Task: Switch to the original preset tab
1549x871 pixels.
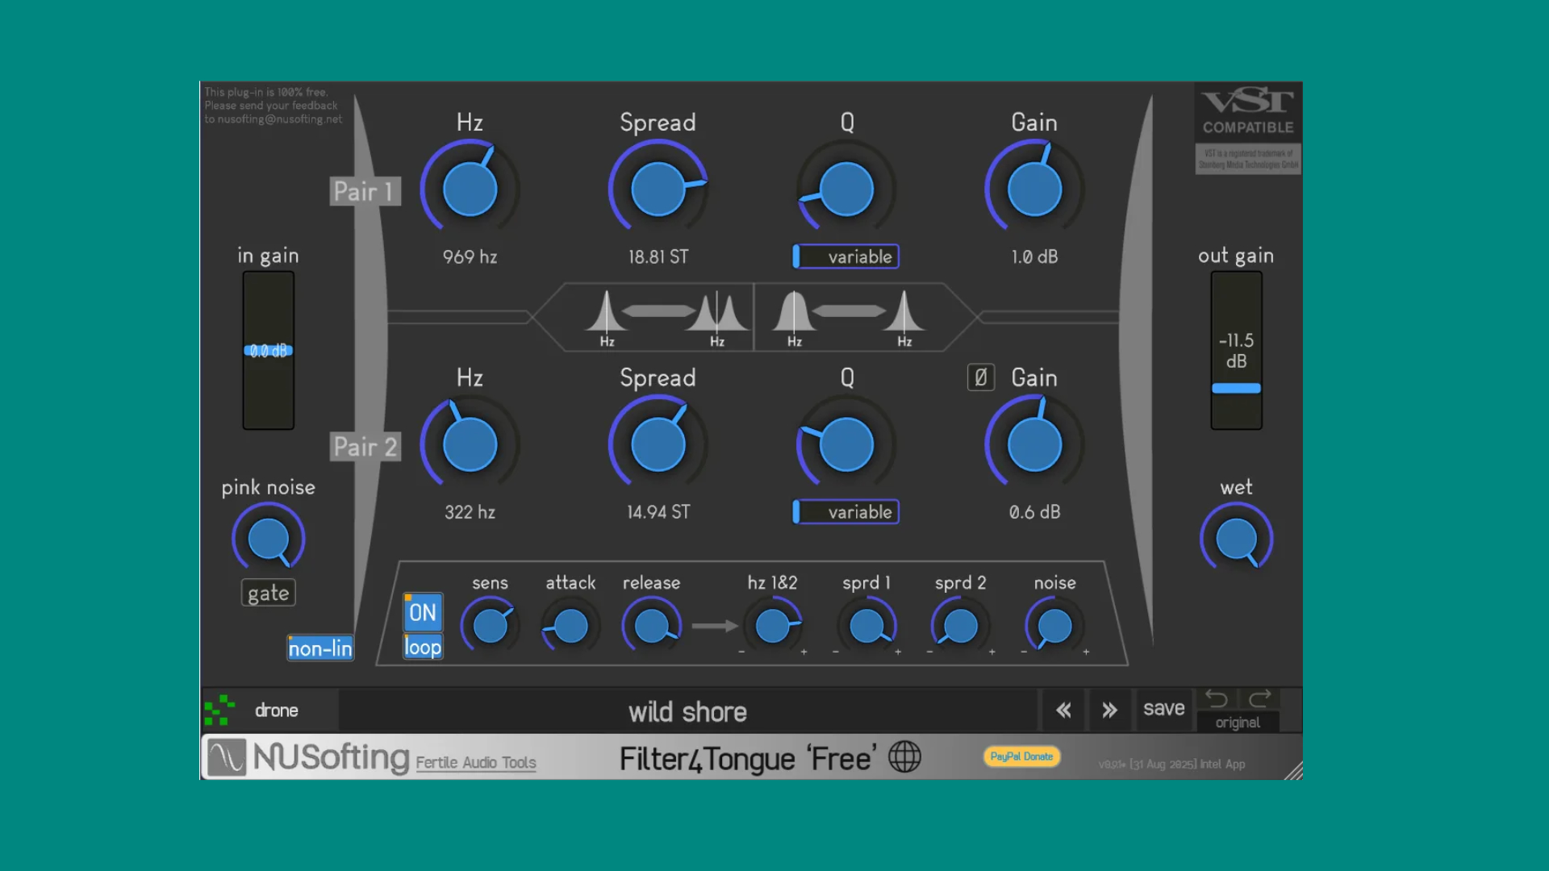Action: point(1237,723)
